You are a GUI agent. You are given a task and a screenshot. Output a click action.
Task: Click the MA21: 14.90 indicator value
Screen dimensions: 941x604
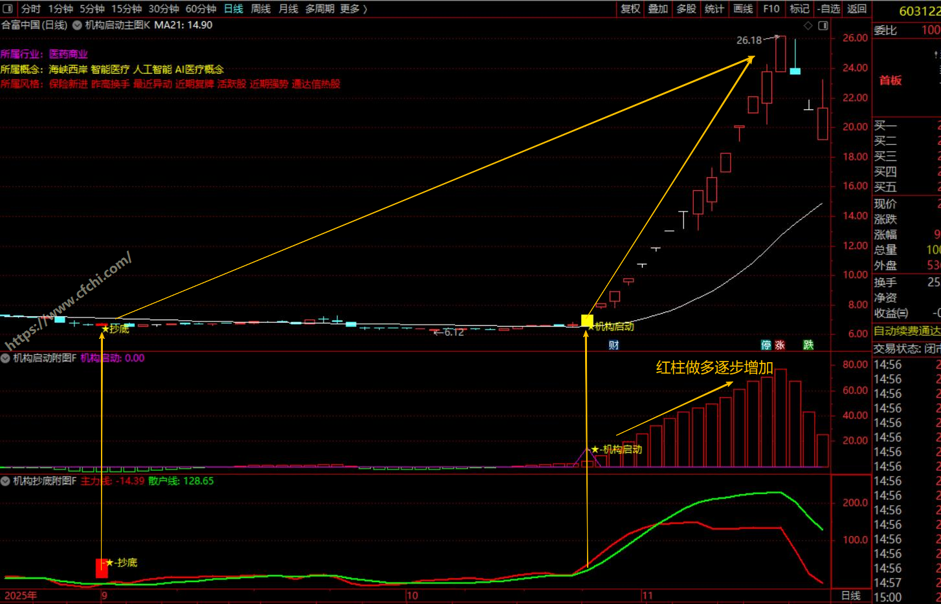click(183, 25)
